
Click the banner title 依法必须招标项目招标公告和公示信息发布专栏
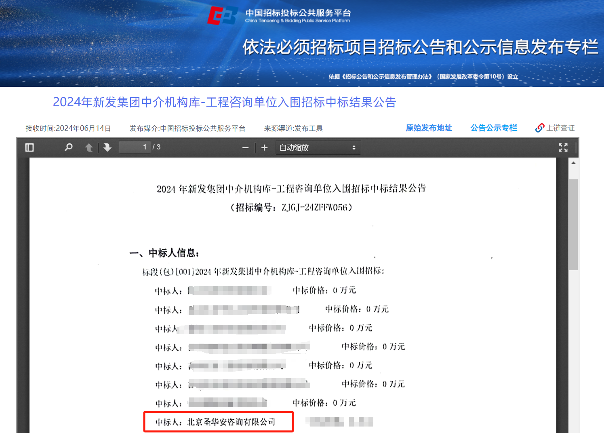tap(420, 47)
